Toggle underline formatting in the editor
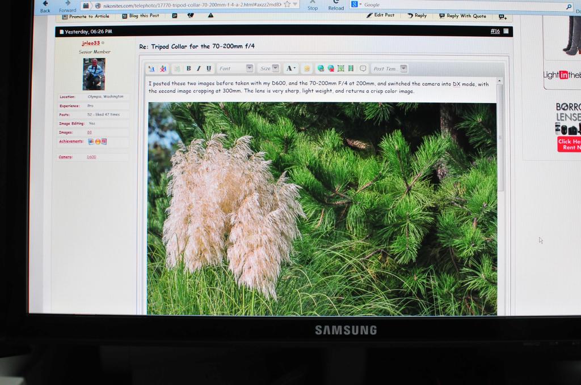The height and width of the screenshot is (385, 581). [209, 69]
